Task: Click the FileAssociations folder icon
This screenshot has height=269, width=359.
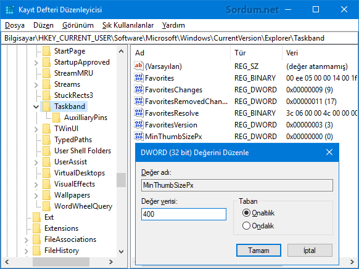Action: pos(36,239)
